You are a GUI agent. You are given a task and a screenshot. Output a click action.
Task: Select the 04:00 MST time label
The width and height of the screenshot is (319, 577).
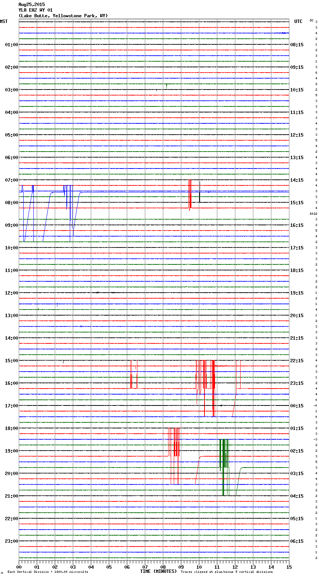(x=11, y=112)
